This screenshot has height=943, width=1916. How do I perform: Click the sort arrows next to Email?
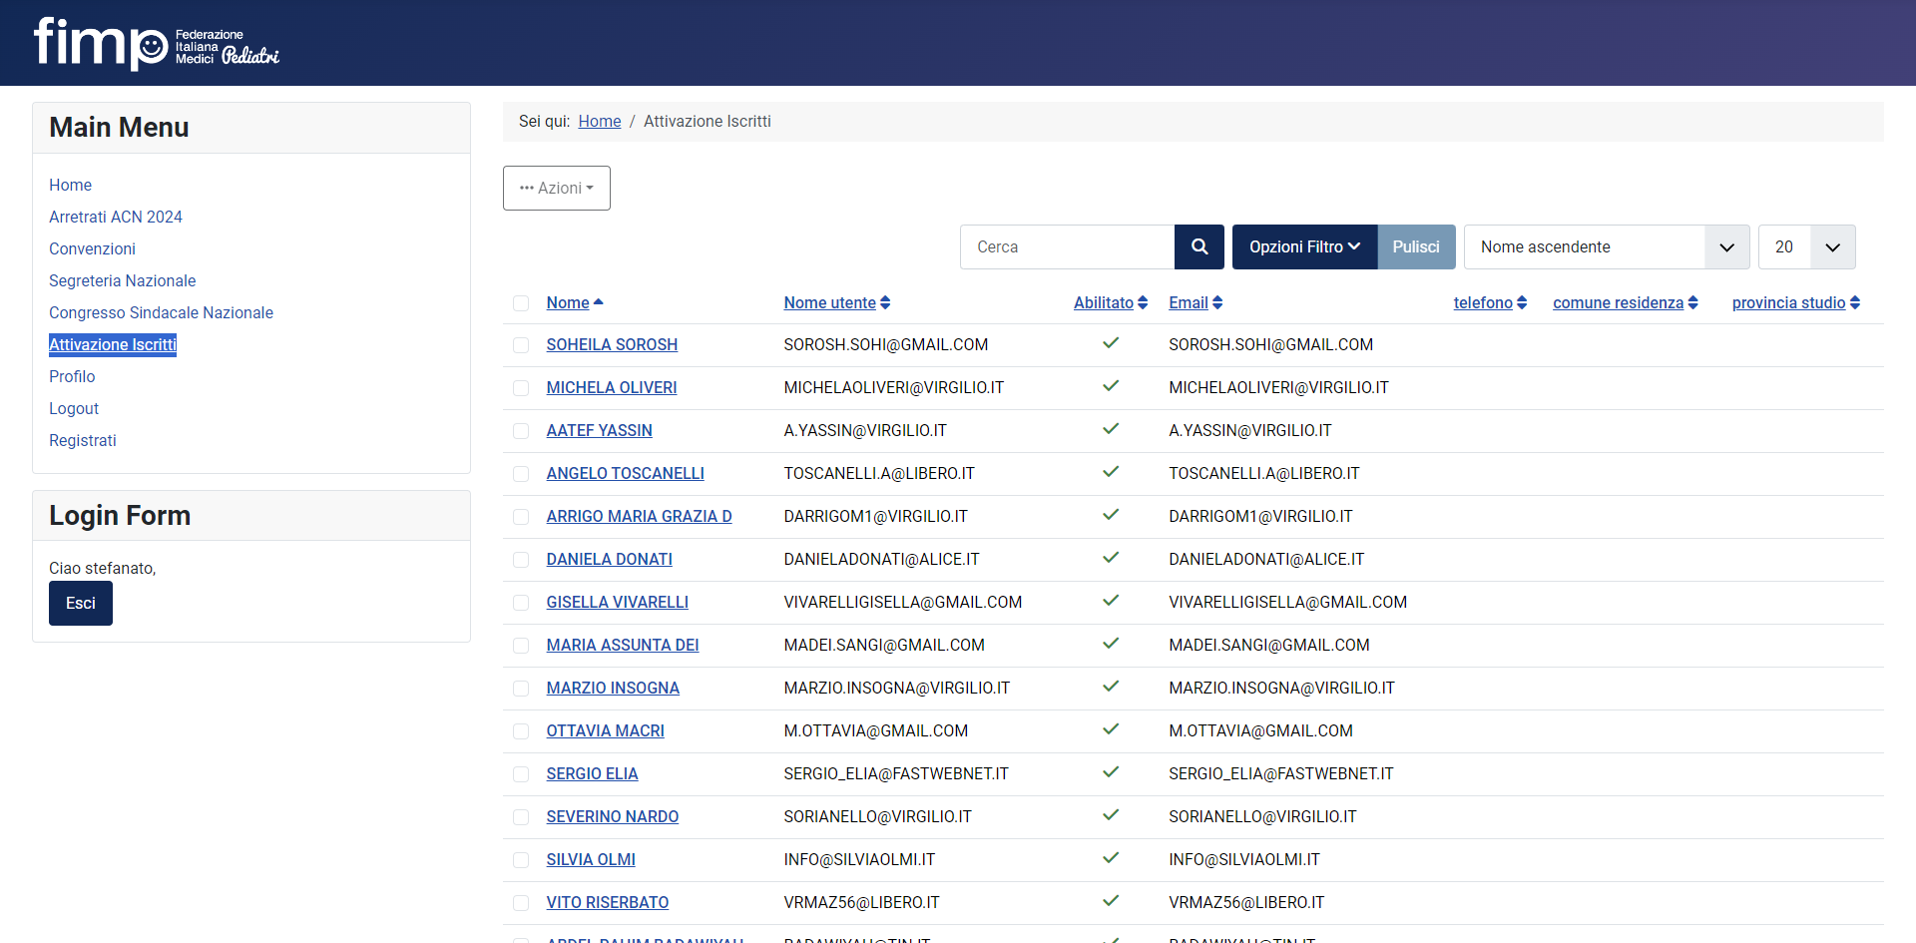click(x=1217, y=302)
